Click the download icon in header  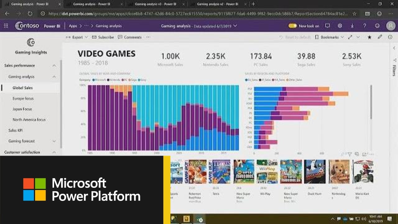tap(352, 26)
